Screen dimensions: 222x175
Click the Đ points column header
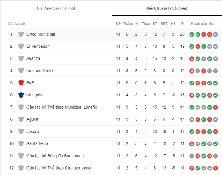(183, 24)
